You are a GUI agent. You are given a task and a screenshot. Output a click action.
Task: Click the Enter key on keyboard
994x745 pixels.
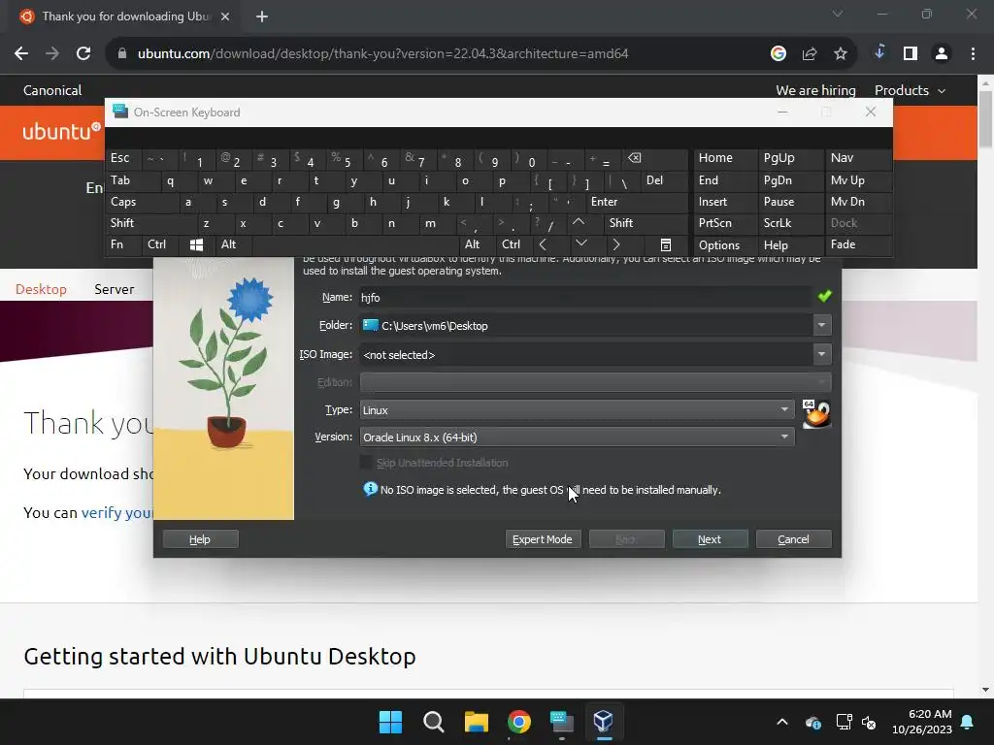pos(637,202)
